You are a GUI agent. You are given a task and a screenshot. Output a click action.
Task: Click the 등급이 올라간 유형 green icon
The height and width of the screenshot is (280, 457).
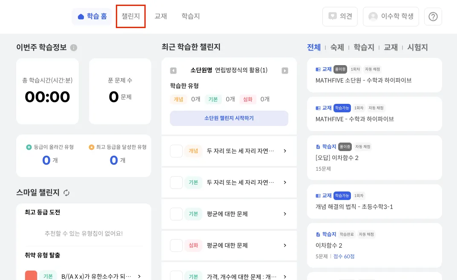[x=29, y=147]
